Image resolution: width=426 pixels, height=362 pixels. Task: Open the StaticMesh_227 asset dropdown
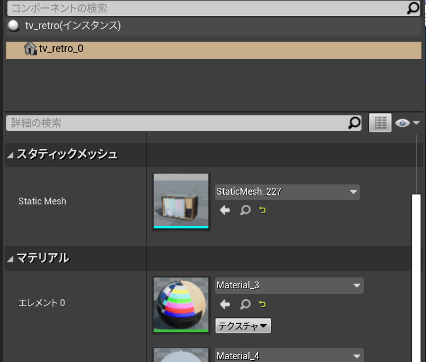[287, 192]
